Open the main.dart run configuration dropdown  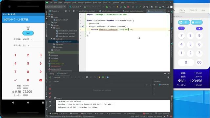coord(75,7)
